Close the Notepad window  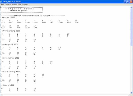[x=131, y=2]
